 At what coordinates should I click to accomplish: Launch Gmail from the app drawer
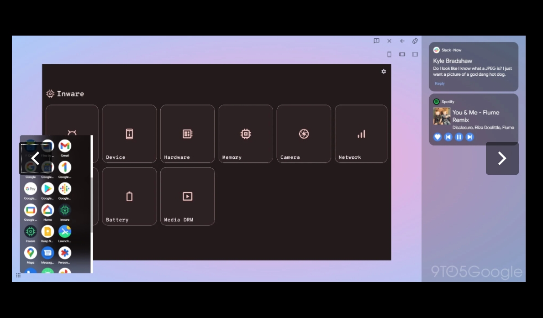(x=65, y=146)
